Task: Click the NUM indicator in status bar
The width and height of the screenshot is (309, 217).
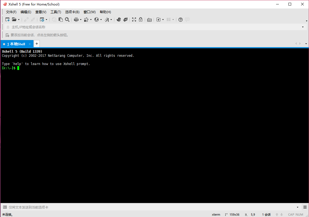Action: tap(299, 215)
